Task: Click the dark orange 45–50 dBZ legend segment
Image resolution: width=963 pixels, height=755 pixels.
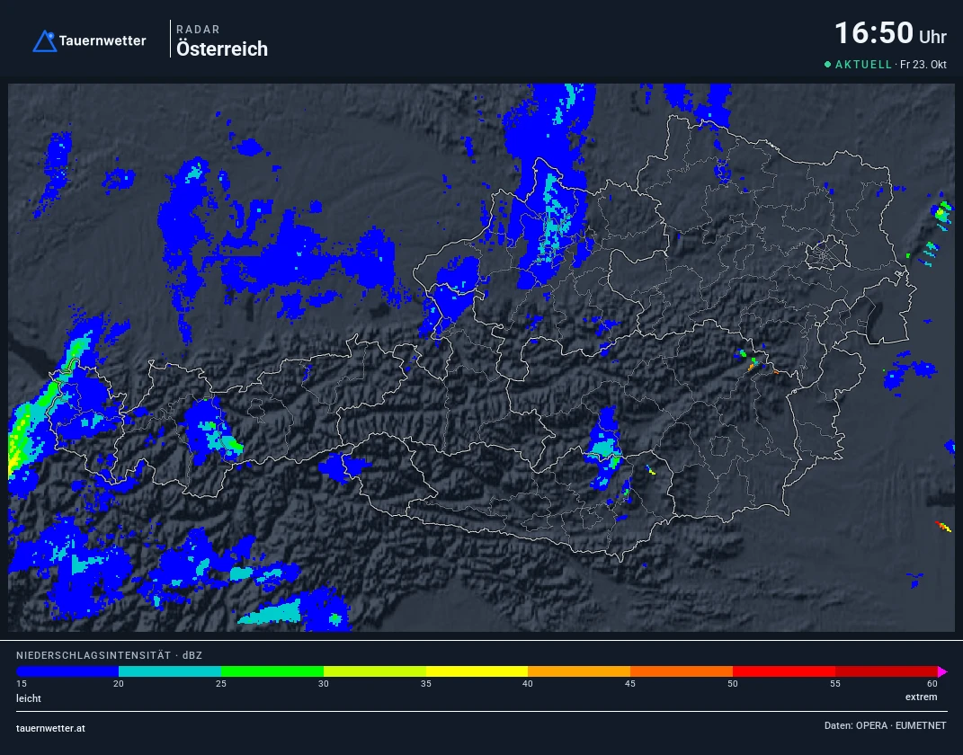Action: [x=682, y=671]
